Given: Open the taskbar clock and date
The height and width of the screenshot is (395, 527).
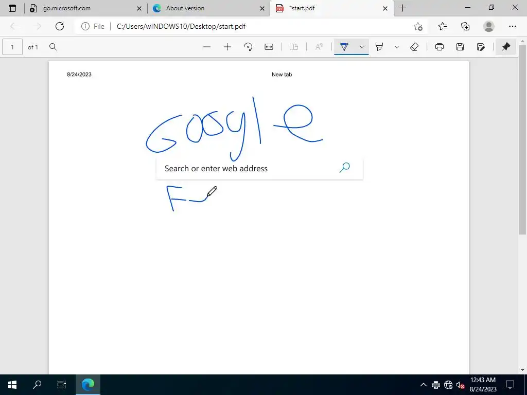Looking at the screenshot, I should click(x=483, y=385).
